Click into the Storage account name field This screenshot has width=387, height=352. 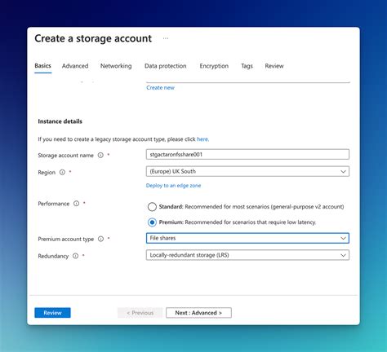247,154
